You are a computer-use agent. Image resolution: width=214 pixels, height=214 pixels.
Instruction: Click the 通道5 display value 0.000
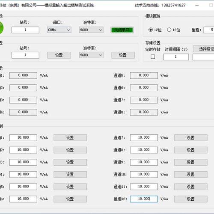pyautogui.click(x=144, y=75)
